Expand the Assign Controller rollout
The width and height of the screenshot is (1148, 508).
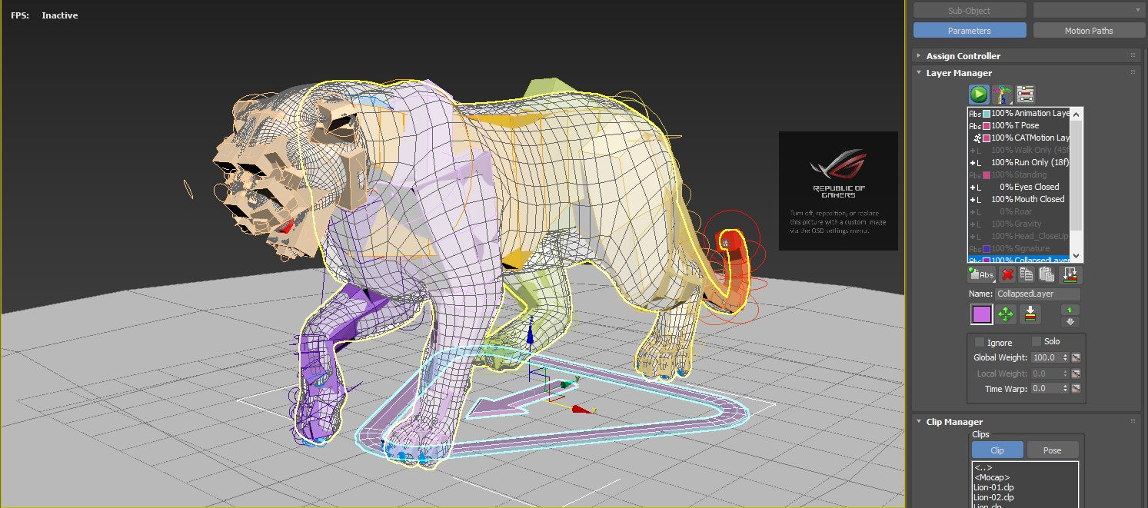pyautogui.click(x=918, y=55)
